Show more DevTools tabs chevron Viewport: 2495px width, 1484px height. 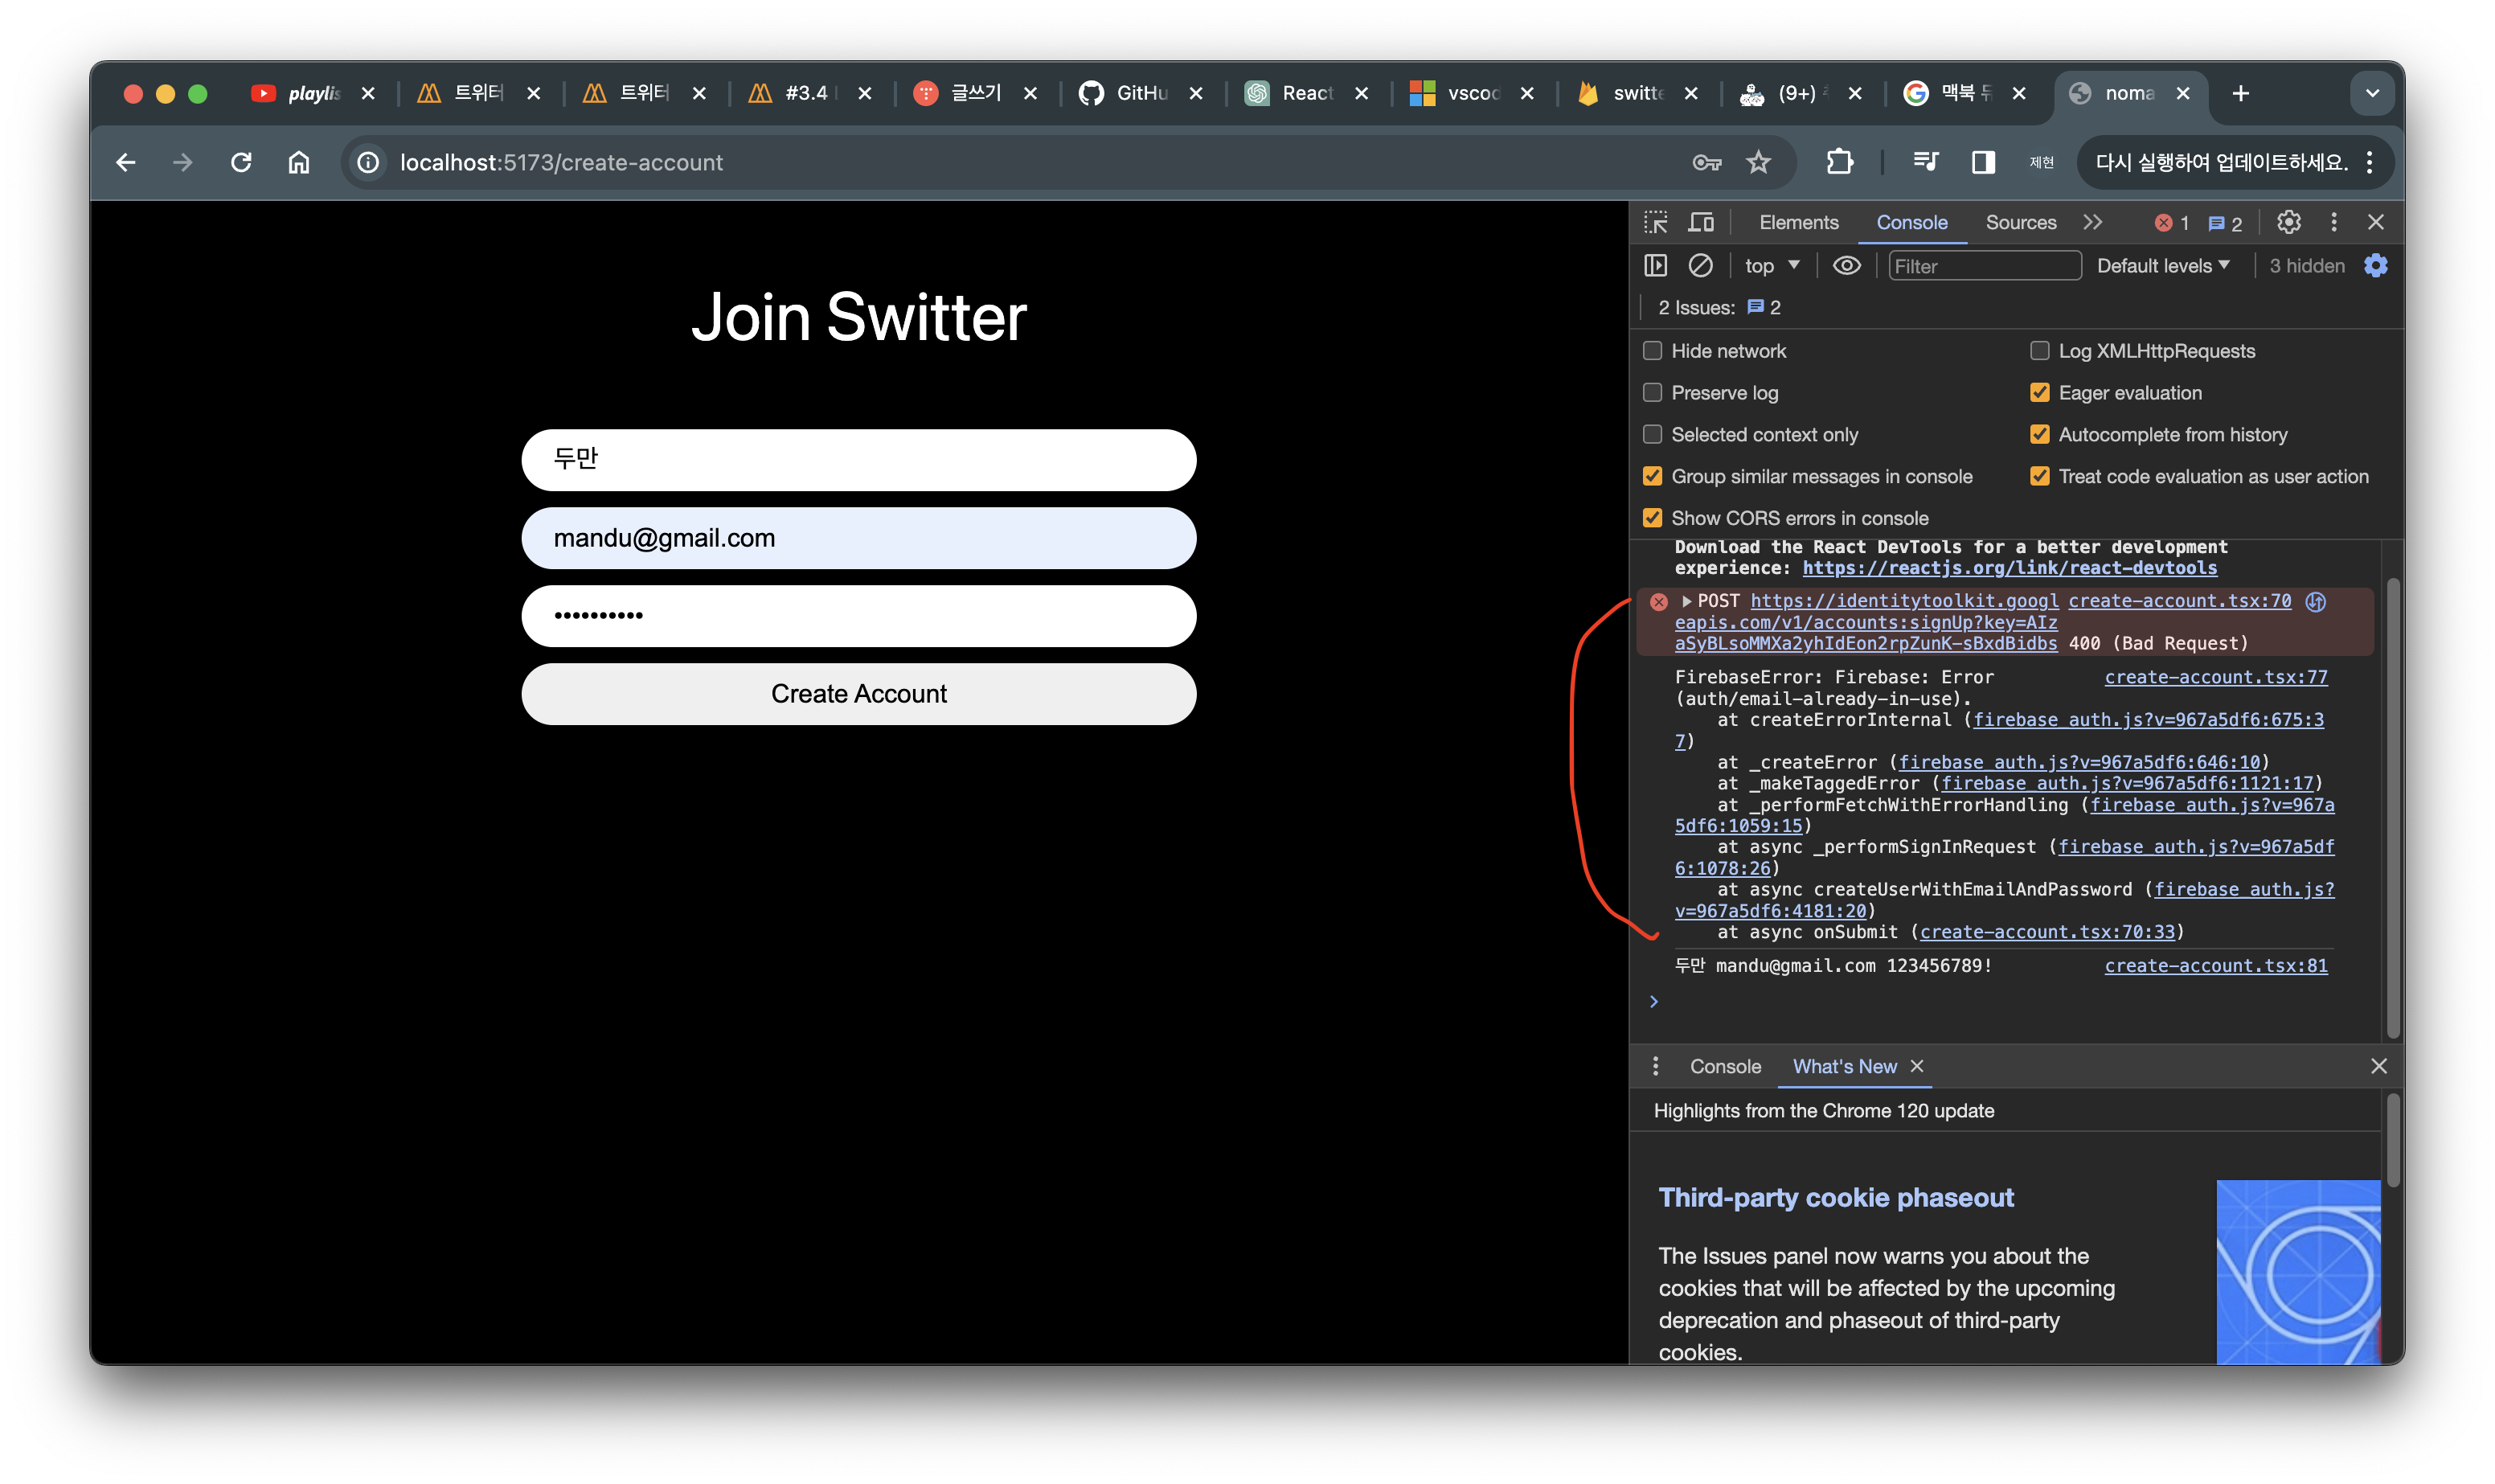[x=2092, y=222]
